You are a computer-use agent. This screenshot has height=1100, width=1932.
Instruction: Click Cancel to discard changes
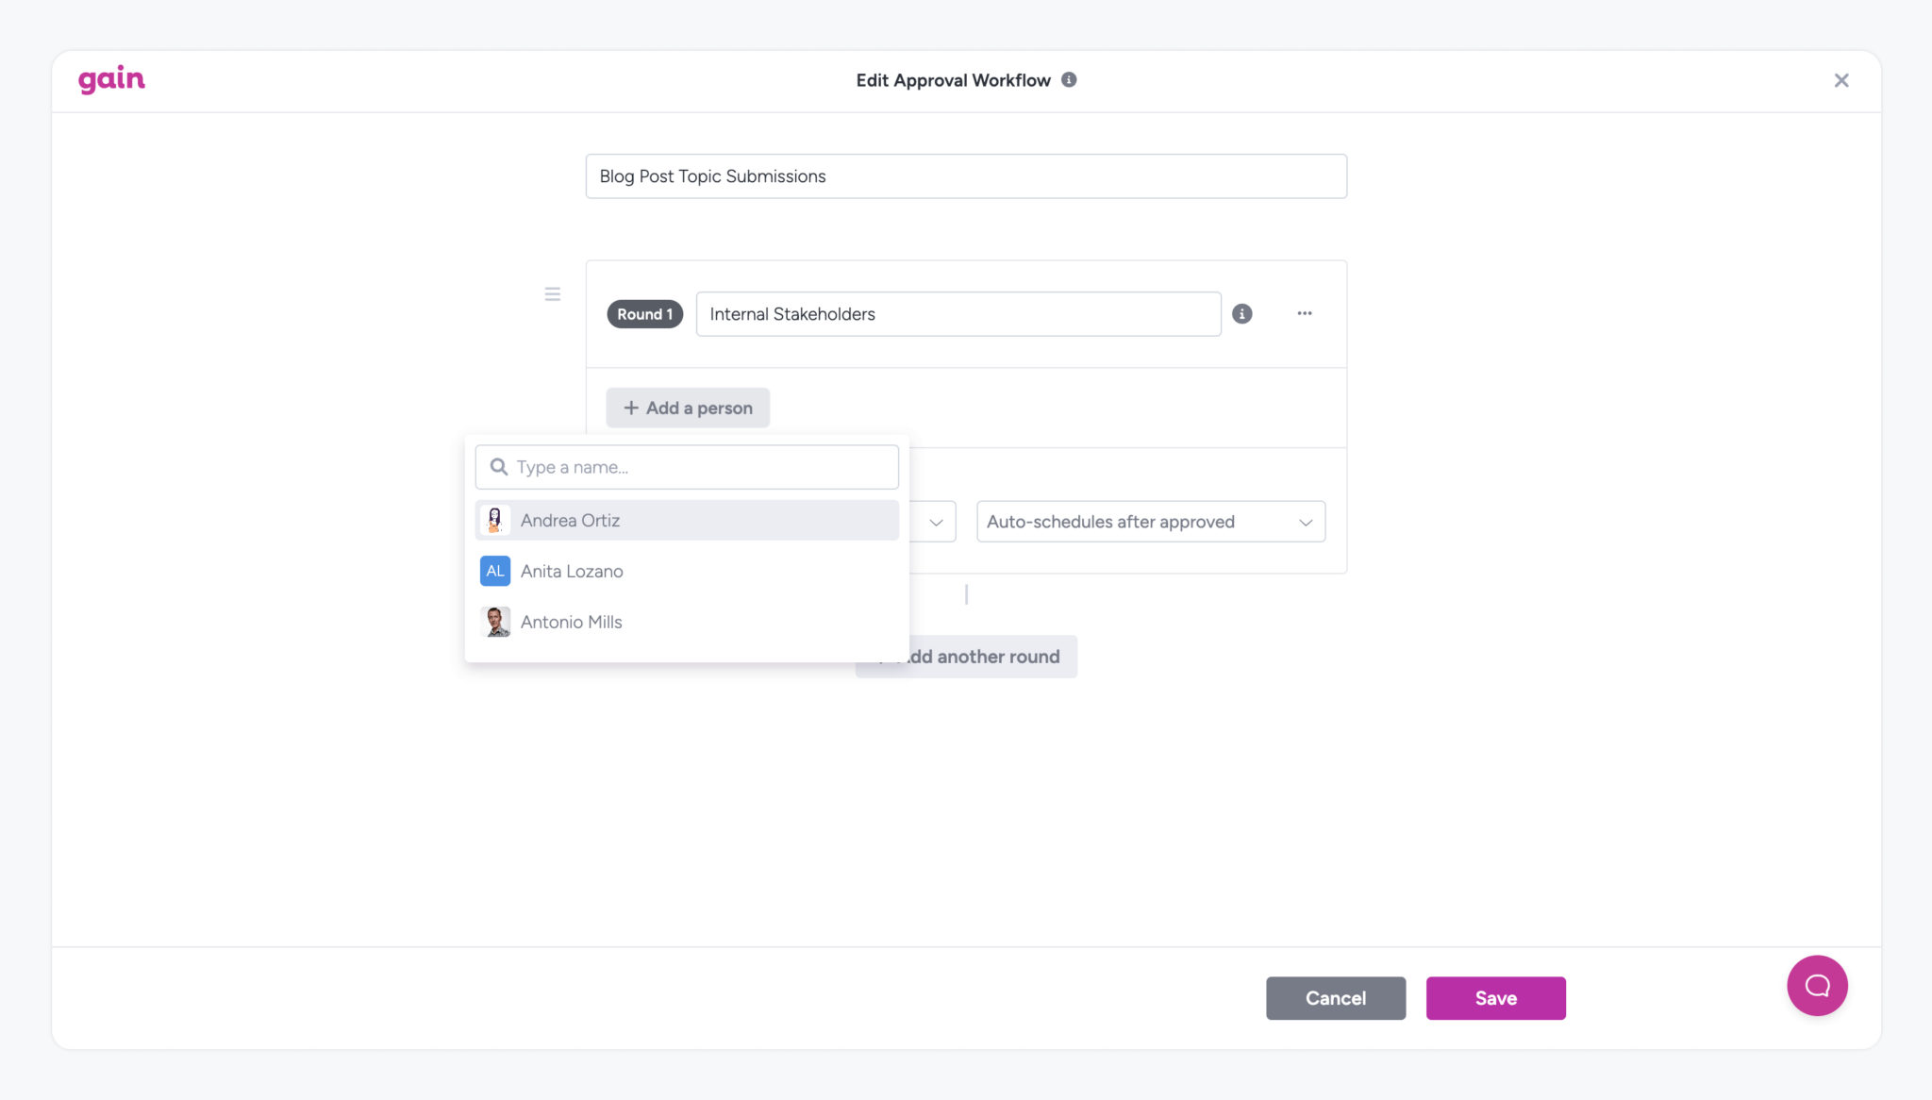[x=1335, y=997]
